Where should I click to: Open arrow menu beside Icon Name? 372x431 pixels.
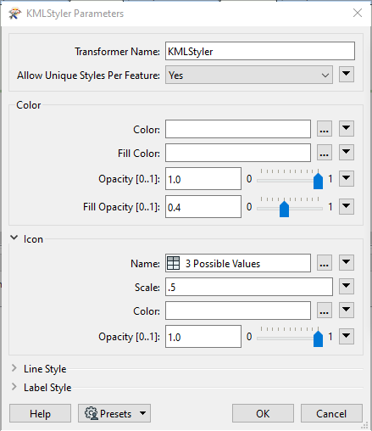(x=347, y=262)
